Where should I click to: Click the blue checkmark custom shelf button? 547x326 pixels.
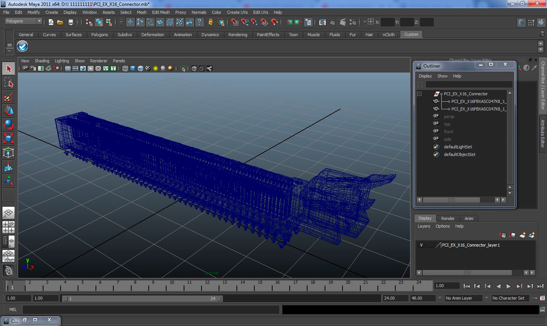point(22,46)
